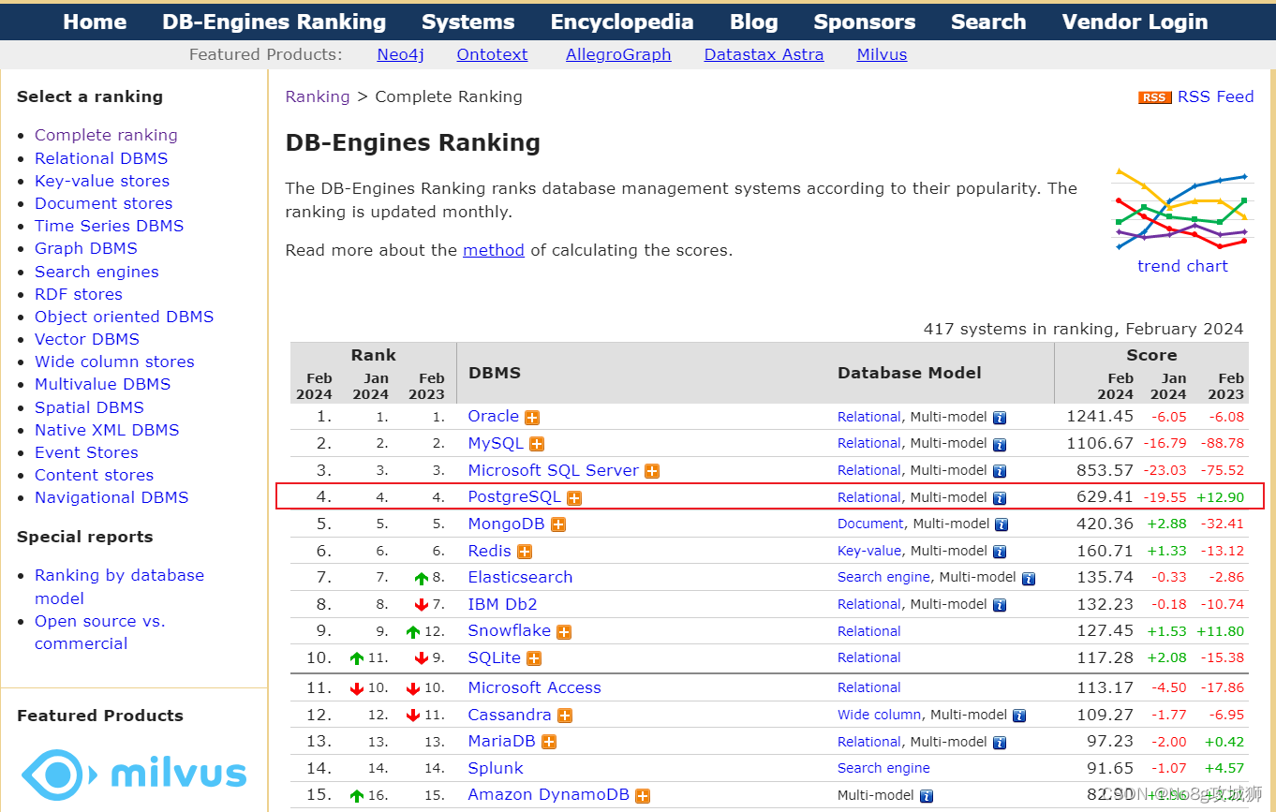The image size is (1276, 812).
Task: Click the info icon in IBM Db2 row
Action: [1000, 605]
